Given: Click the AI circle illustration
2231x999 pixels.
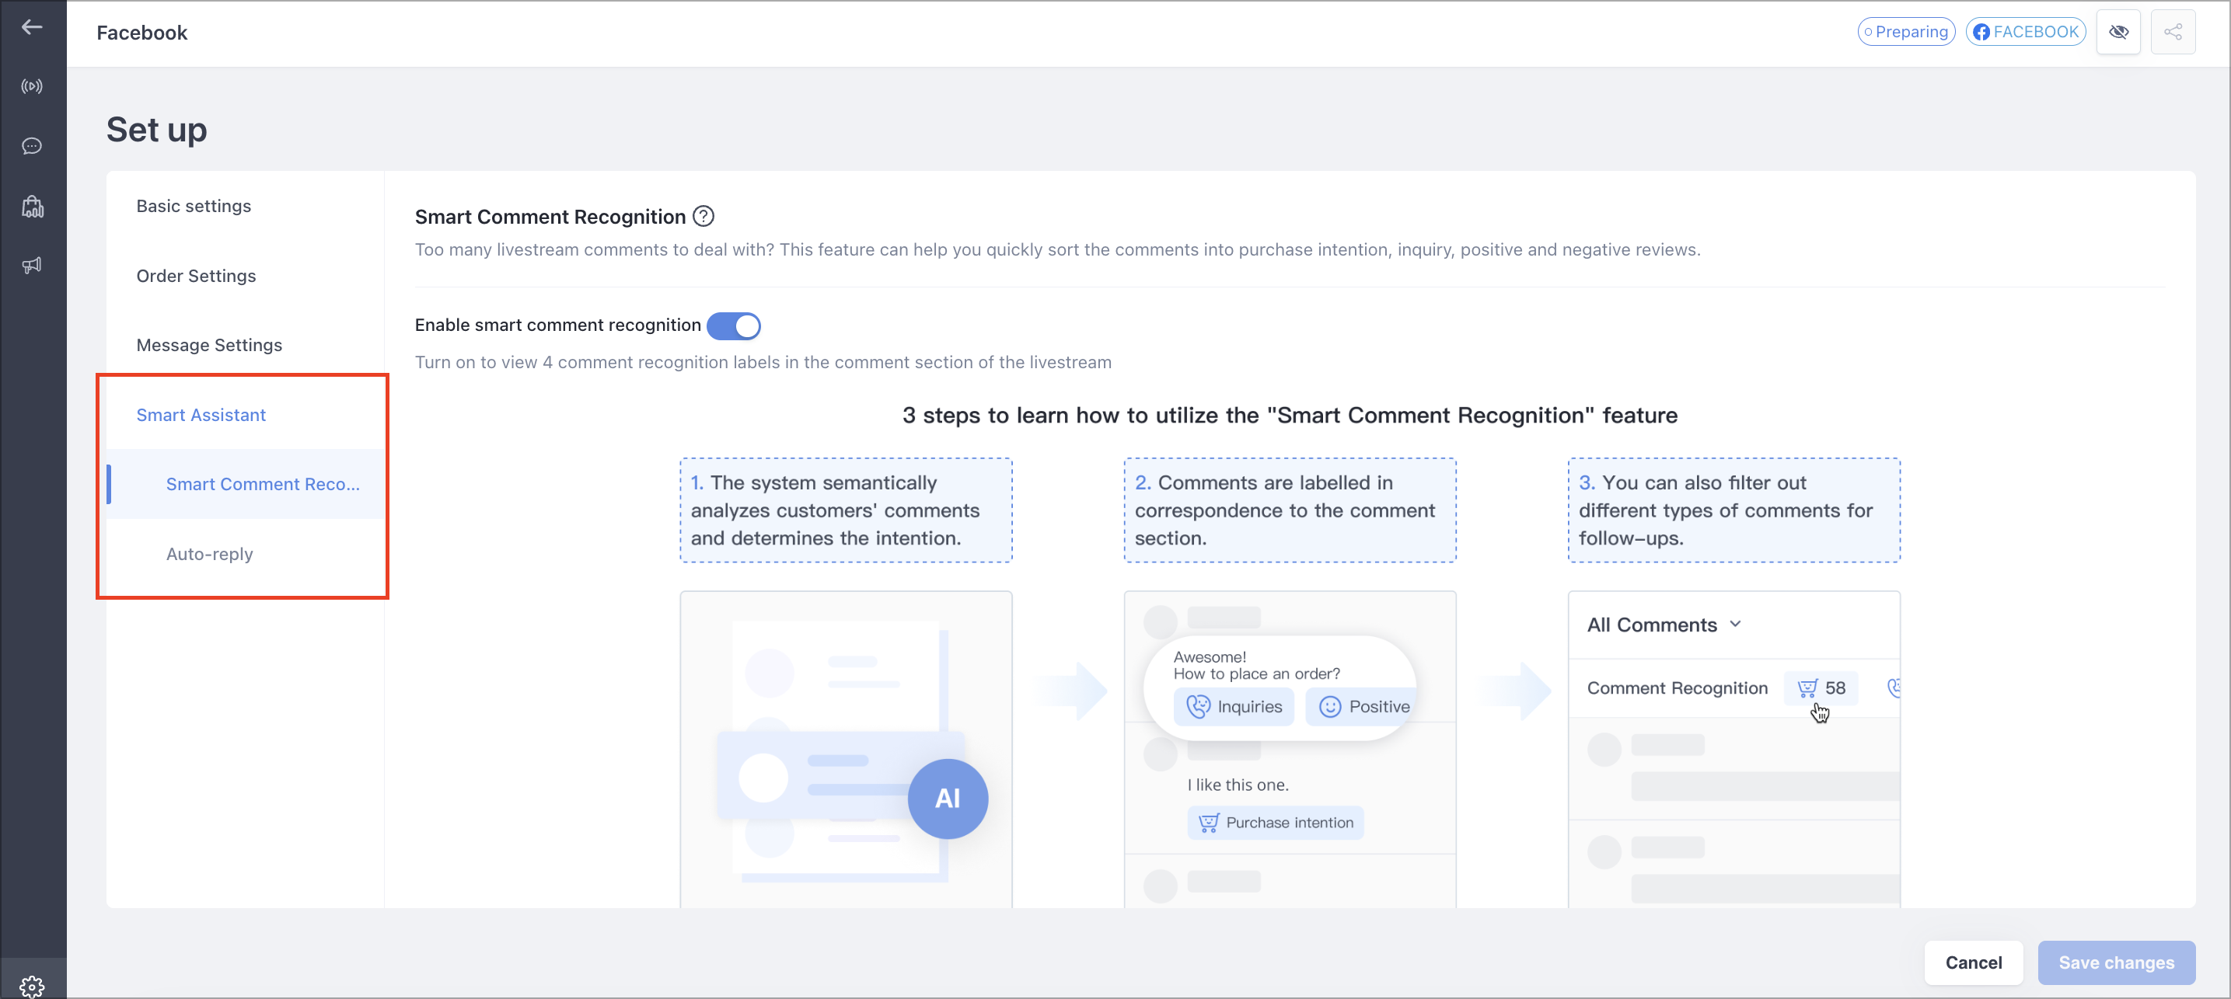Looking at the screenshot, I should pos(948,798).
